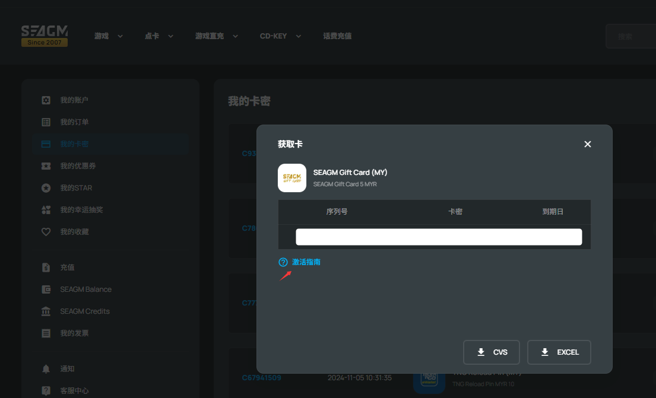This screenshot has height=398, width=656.
Task: Select 我的卡密 in the sidebar
Action: [74, 144]
